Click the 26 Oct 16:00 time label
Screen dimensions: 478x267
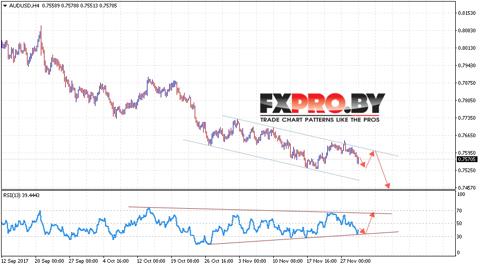[x=219, y=261]
